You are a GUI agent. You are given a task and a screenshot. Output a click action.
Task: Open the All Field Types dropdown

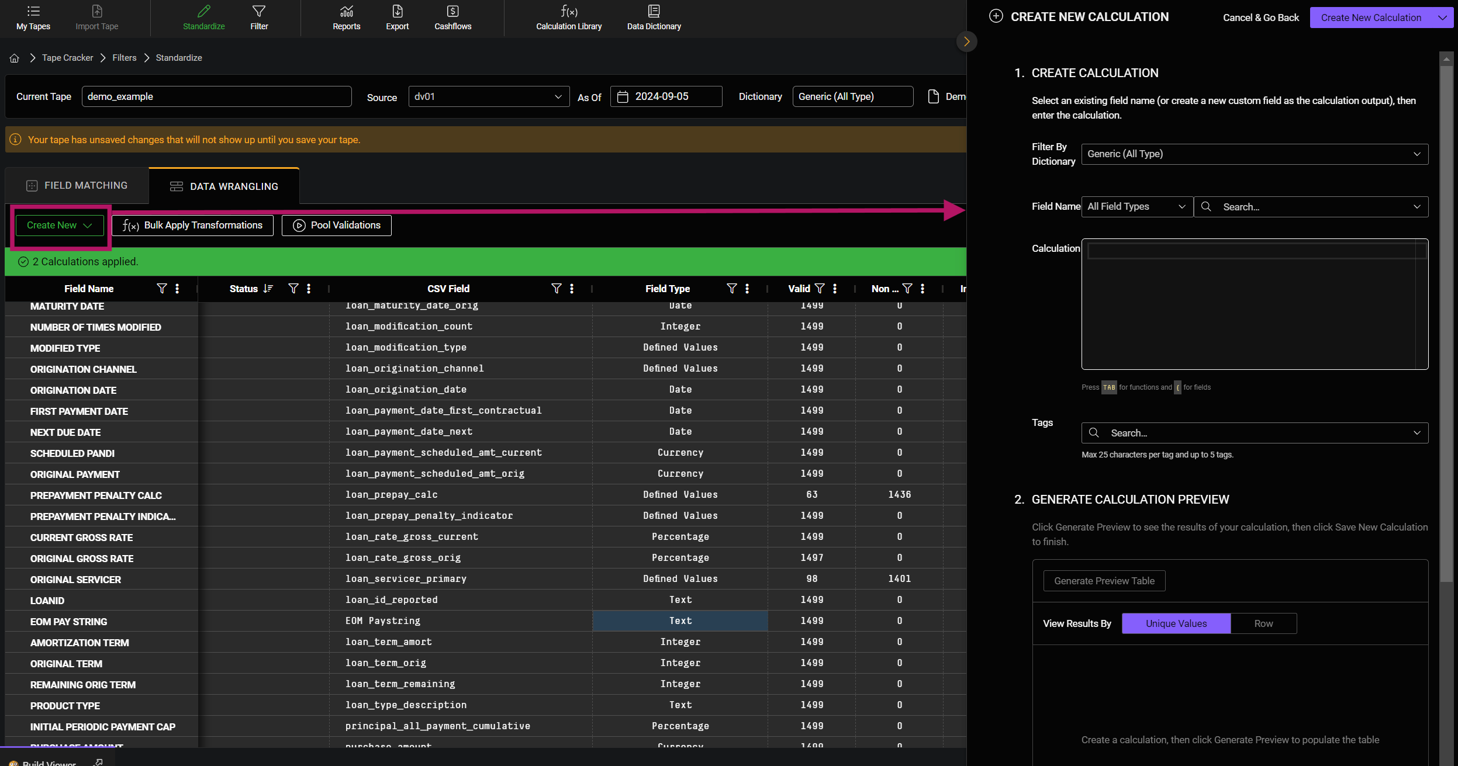[1136, 207]
